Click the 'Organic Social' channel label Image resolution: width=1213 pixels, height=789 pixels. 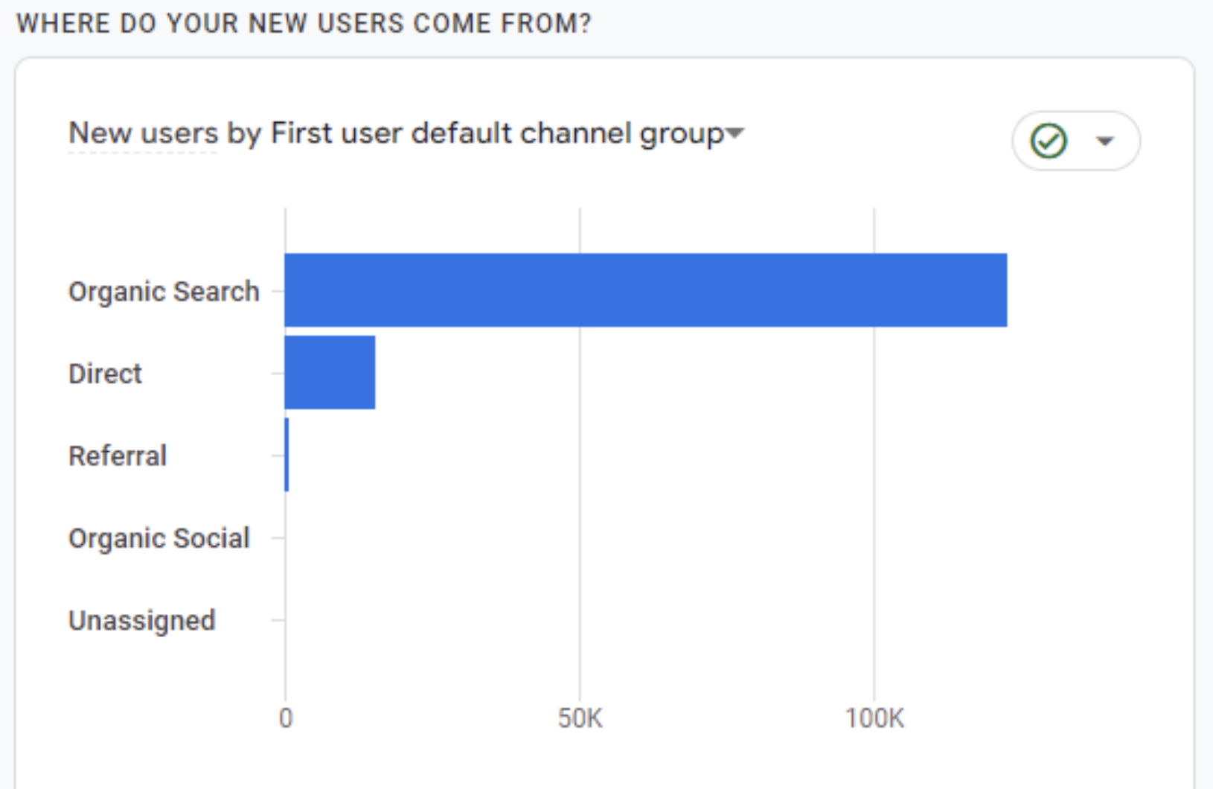click(x=159, y=538)
